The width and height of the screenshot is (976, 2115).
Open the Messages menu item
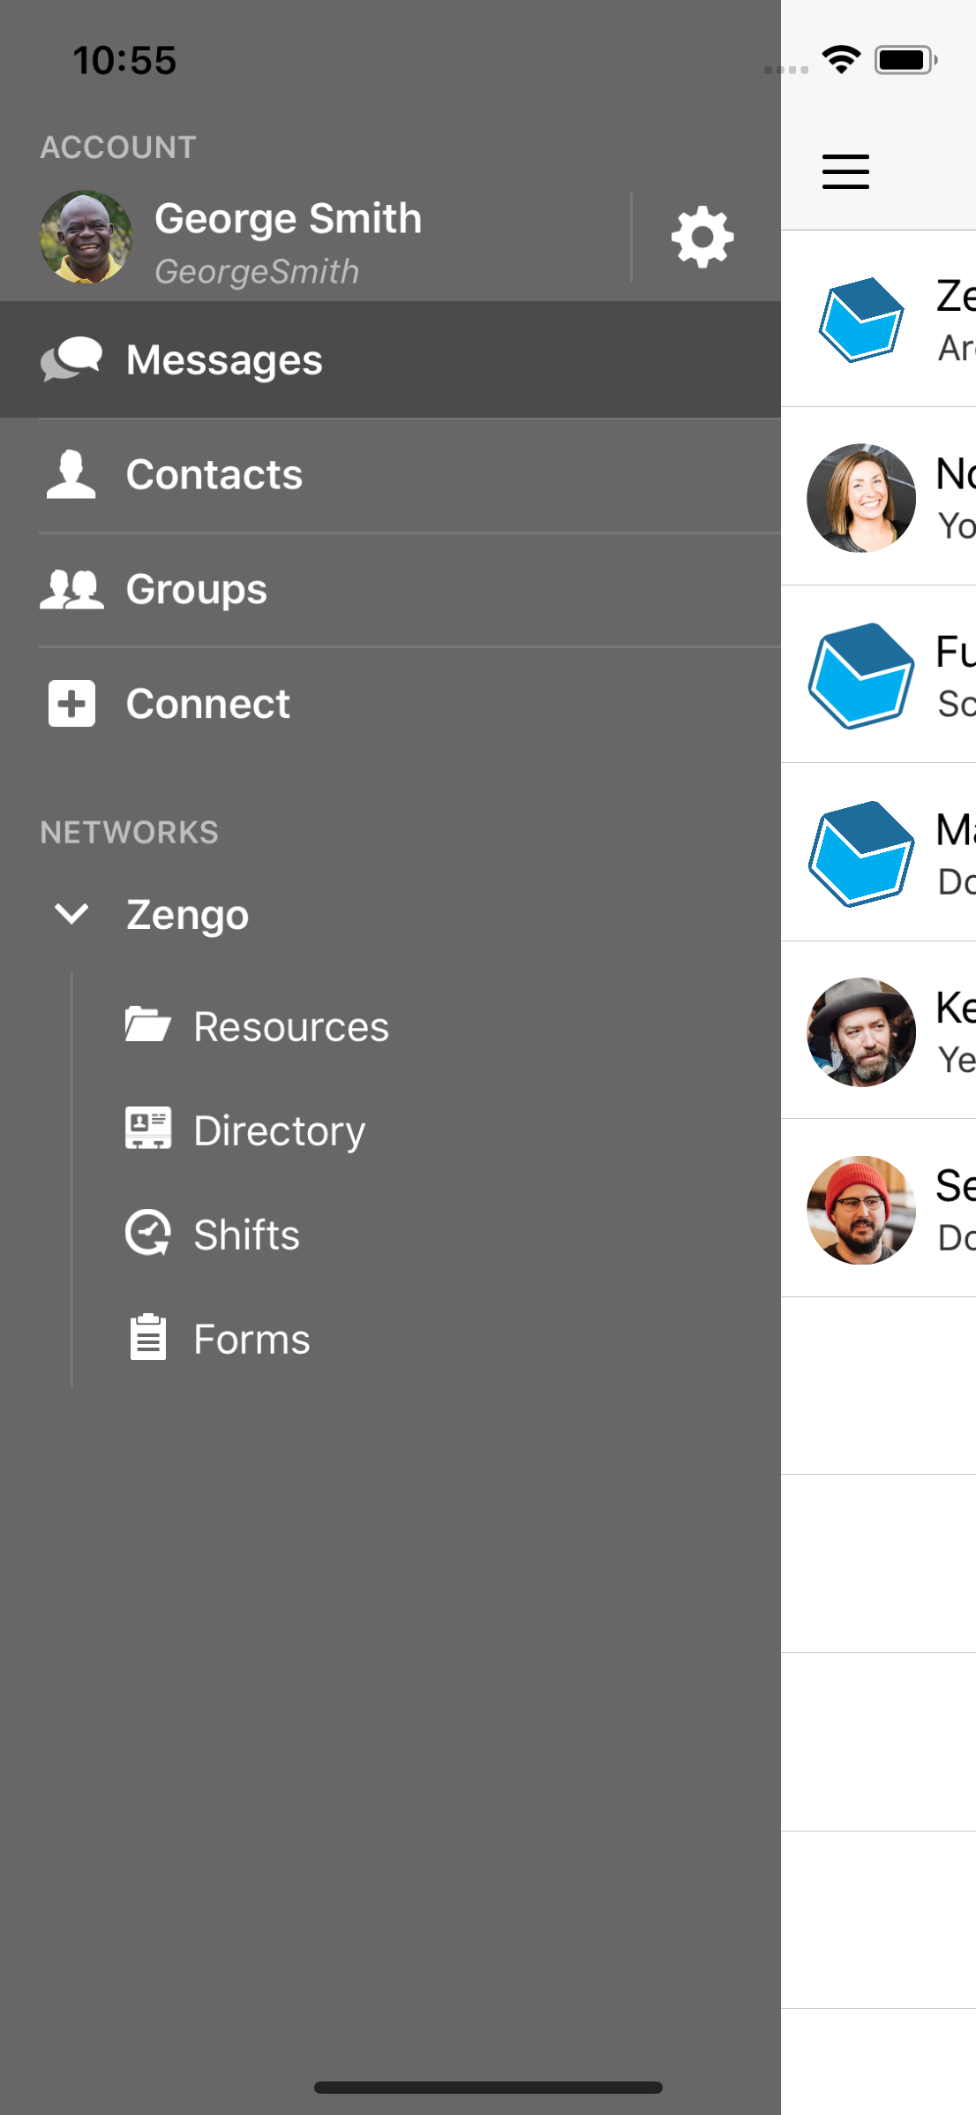click(224, 359)
